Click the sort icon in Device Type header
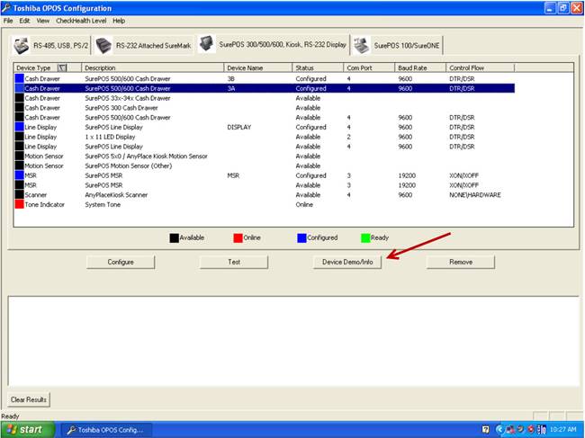 tap(62, 67)
